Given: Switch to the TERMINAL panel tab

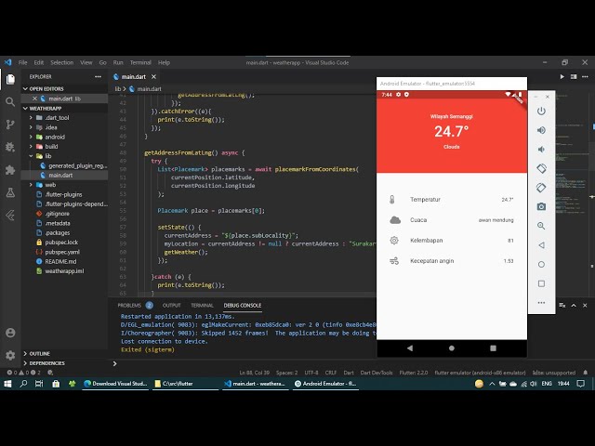Looking at the screenshot, I should [x=202, y=306].
